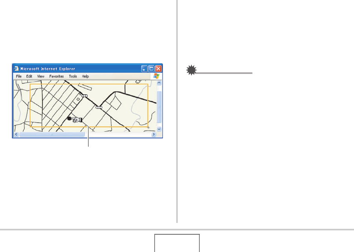Image resolution: width=354 pixels, height=252 pixels.
Task: Click the black dot location marker on map
Action: [69, 118]
